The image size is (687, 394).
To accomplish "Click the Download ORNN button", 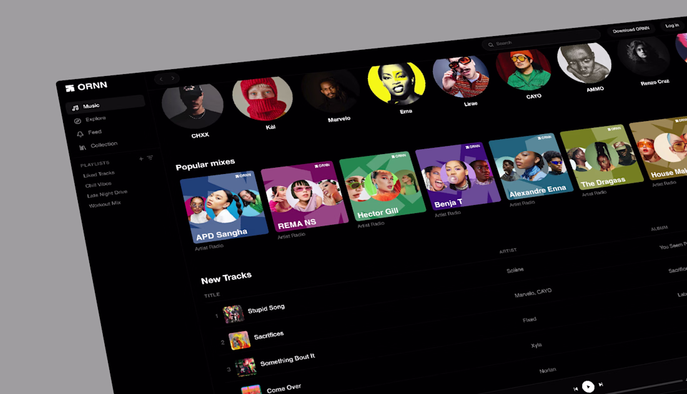I will [x=631, y=29].
